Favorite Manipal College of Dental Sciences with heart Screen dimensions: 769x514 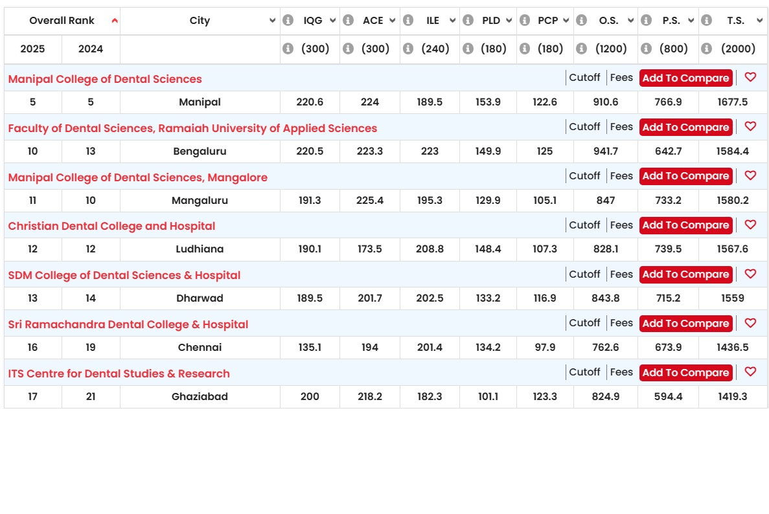(750, 77)
